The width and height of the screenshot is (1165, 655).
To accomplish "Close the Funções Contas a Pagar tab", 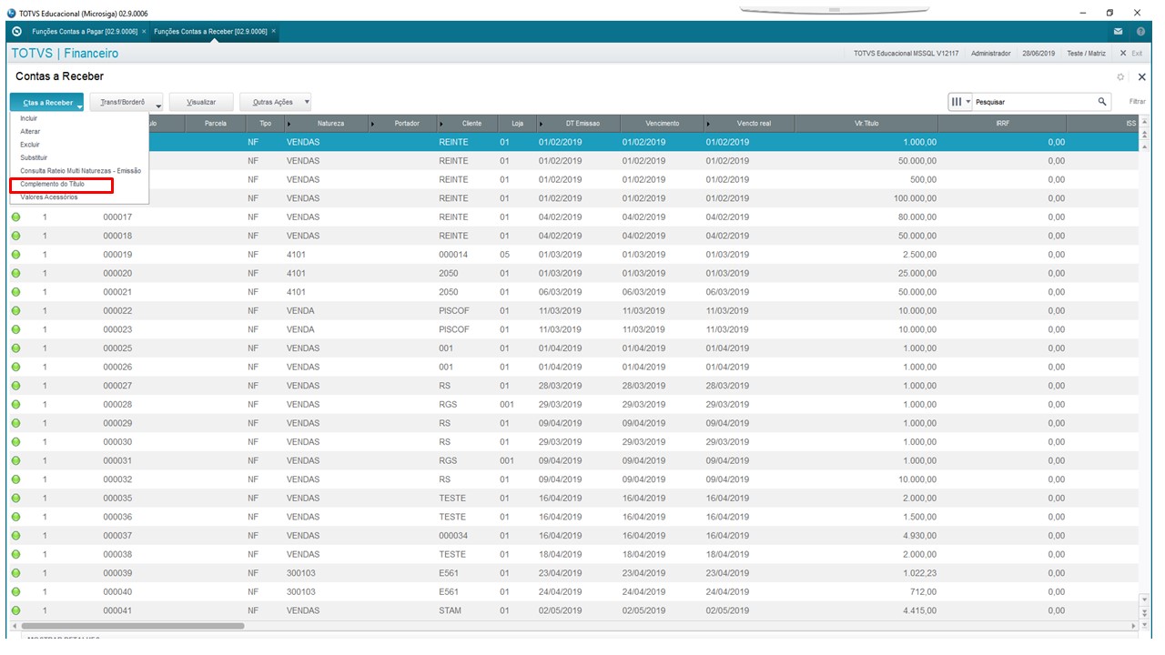I will [x=144, y=31].
